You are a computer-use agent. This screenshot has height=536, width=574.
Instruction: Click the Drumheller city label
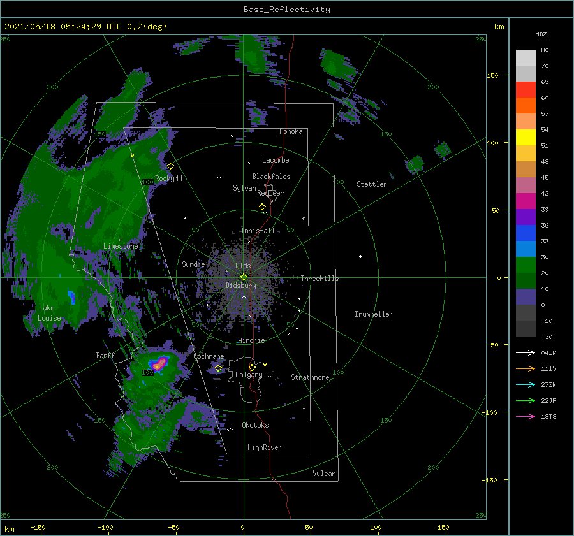click(x=374, y=314)
